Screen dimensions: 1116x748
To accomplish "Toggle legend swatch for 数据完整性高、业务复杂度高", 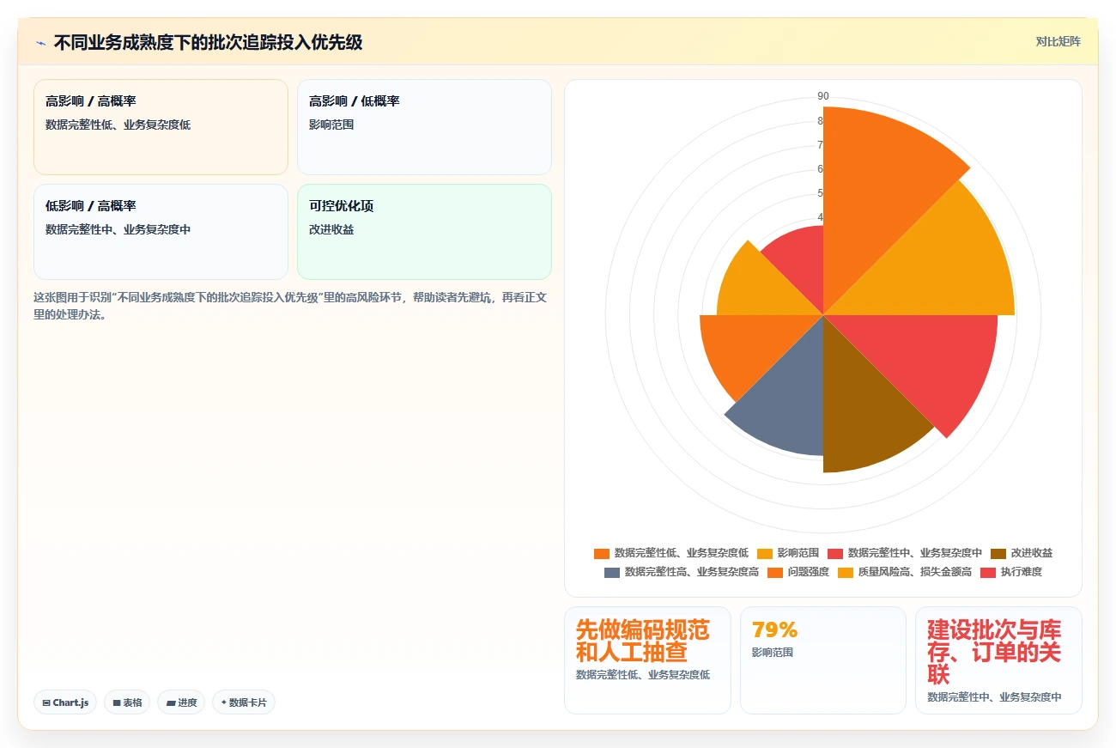I will coord(612,572).
